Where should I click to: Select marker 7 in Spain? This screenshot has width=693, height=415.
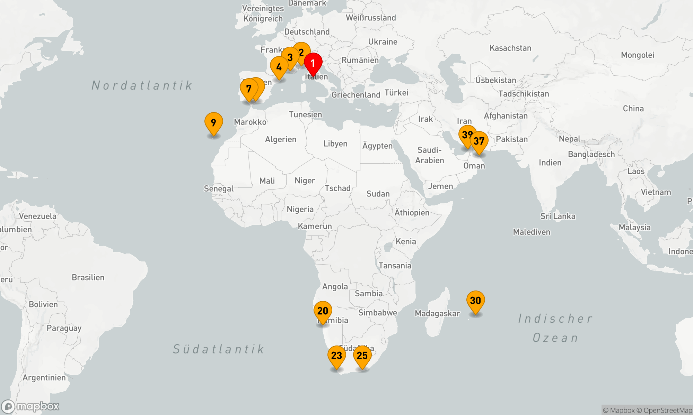pyautogui.click(x=248, y=89)
